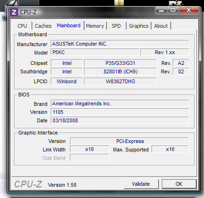Screen dimensions: 204x198
Task: Open the About tab
Action: [161, 26]
